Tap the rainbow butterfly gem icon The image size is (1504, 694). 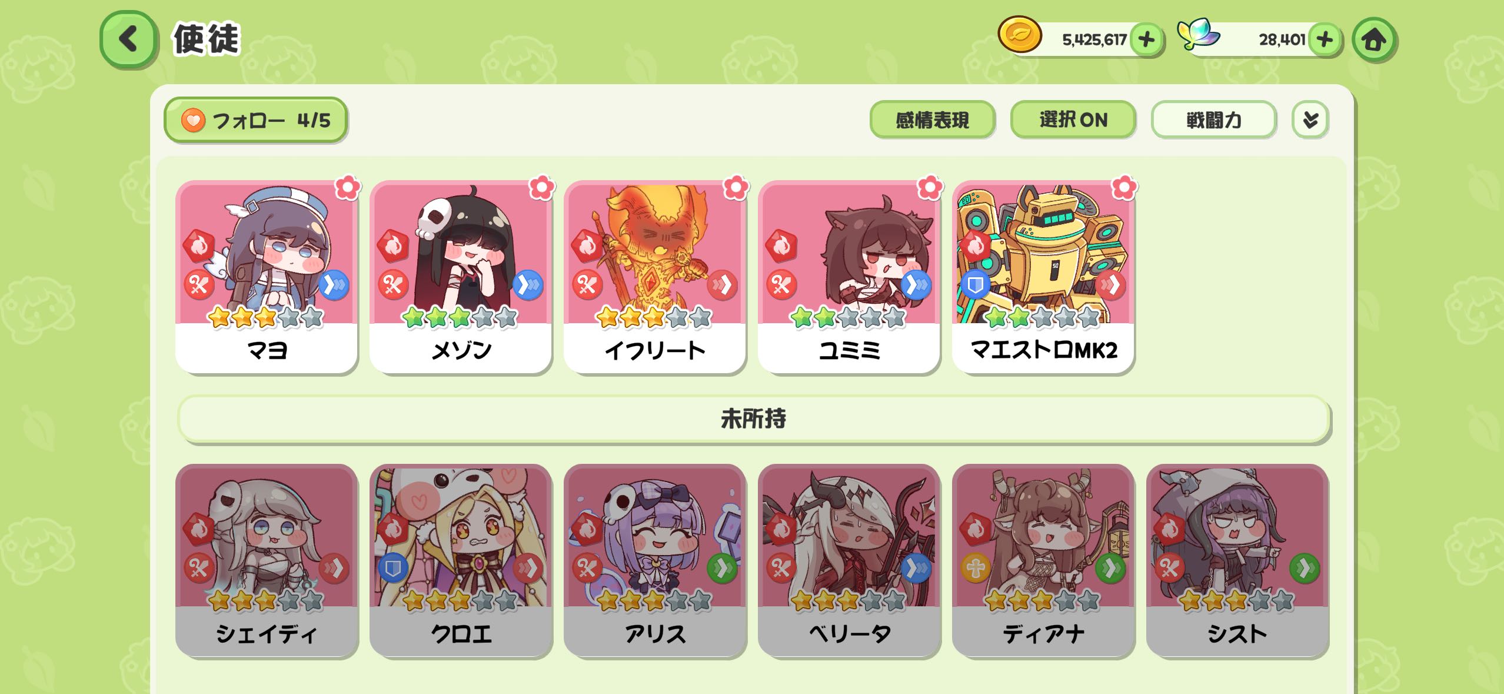click(x=1199, y=34)
